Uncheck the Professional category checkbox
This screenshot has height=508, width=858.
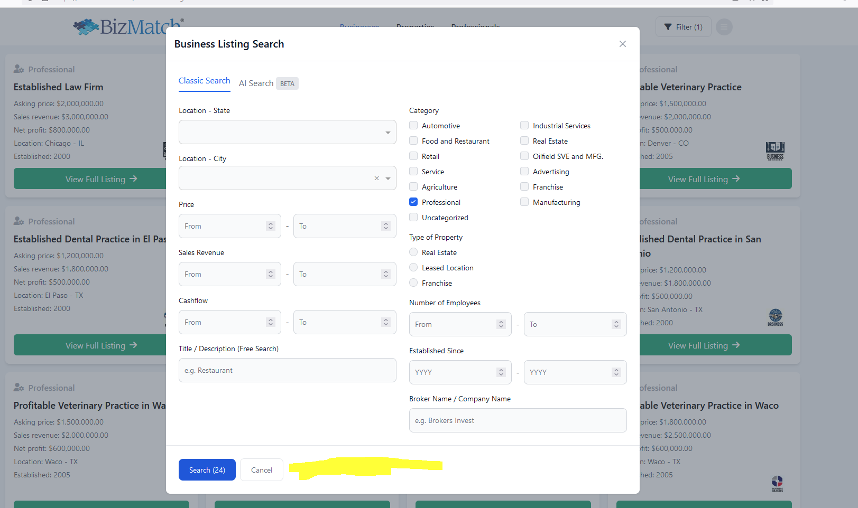[413, 202]
